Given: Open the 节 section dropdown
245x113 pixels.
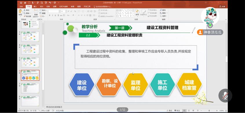Looking at the screenshot, I should point(42,16).
